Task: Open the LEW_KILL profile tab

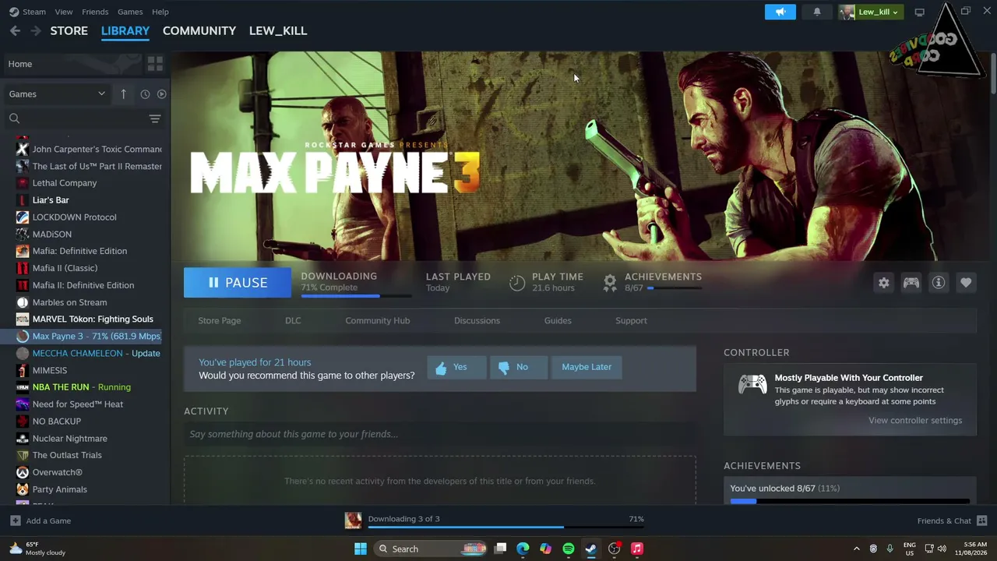Action: (278, 30)
